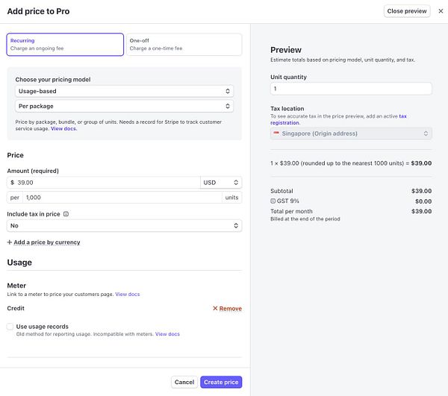The image size is (448, 396).
Task: Select the One-off pricing option
Action: (x=184, y=44)
